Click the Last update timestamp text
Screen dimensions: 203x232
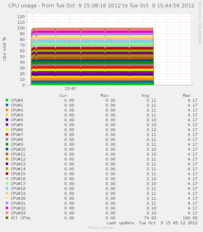click(152, 223)
